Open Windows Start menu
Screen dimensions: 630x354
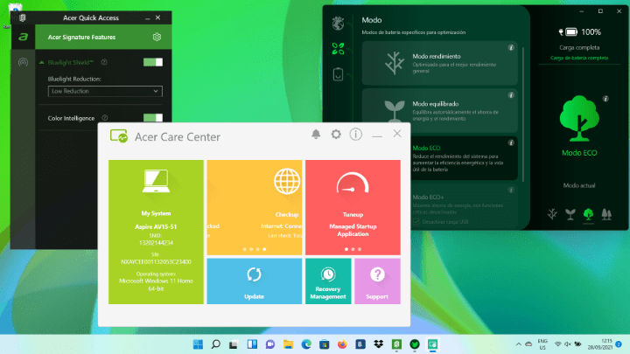pos(198,344)
